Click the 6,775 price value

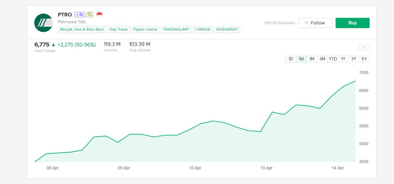[42, 44]
